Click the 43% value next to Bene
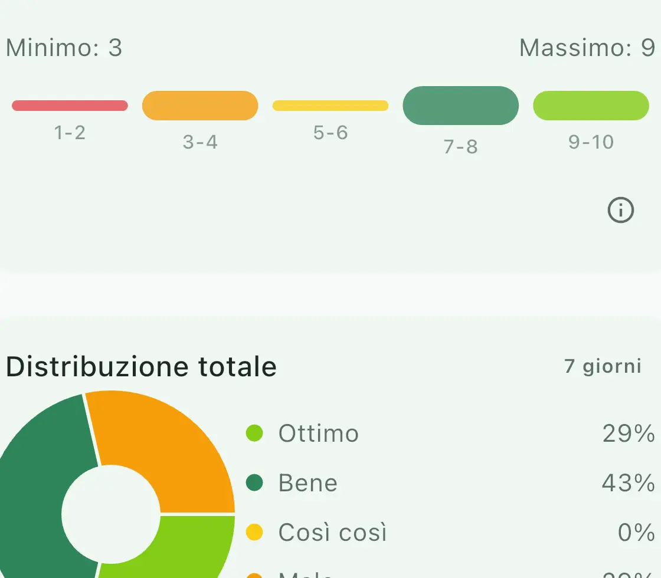Viewport: 661px width, 578px height. pyautogui.click(x=628, y=483)
